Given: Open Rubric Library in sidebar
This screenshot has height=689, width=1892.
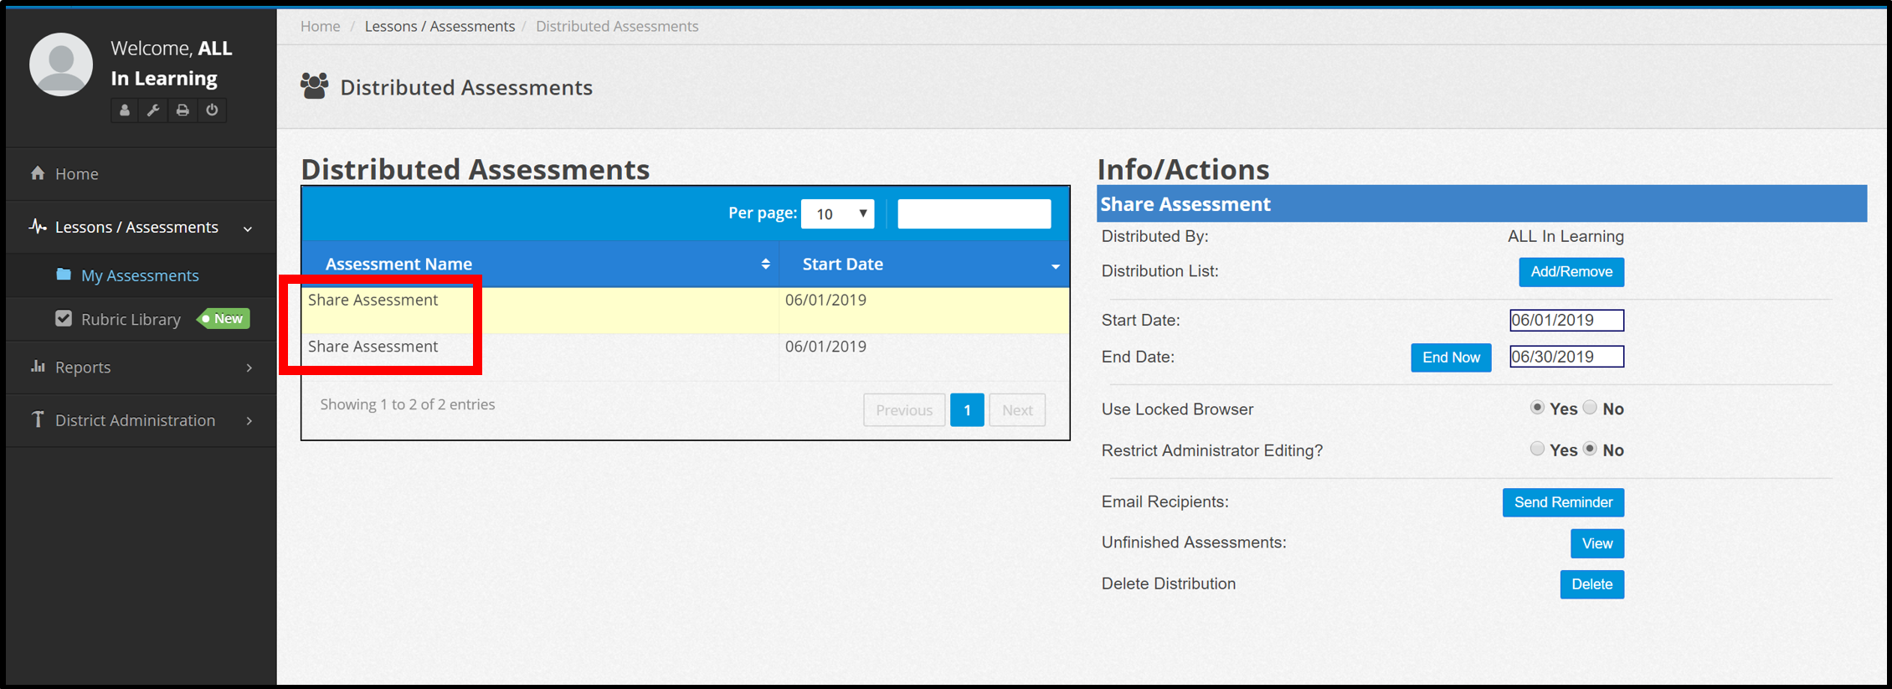Looking at the screenshot, I should [131, 320].
